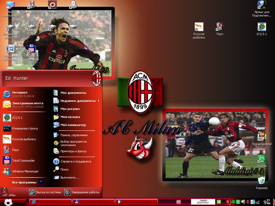The height and width of the screenshot is (206, 275).
Task: Click the green monitor tray icon
Action: pyautogui.click(x=238, y=202)
